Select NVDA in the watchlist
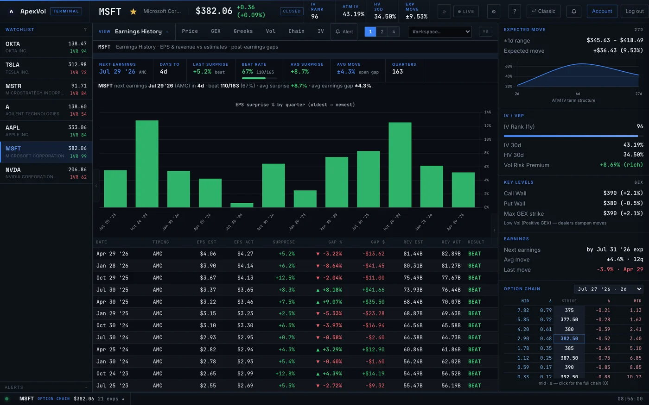 (x=46, y=173)
